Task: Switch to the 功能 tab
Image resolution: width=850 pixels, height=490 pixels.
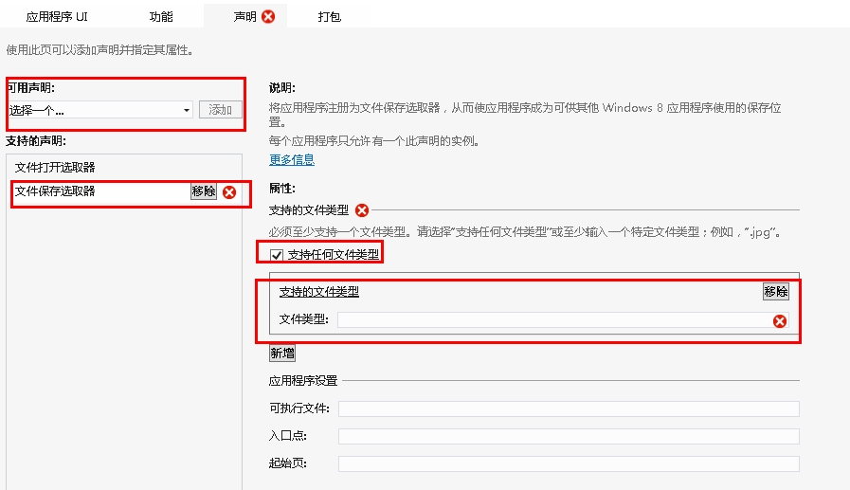Action: tap(161, 17)
